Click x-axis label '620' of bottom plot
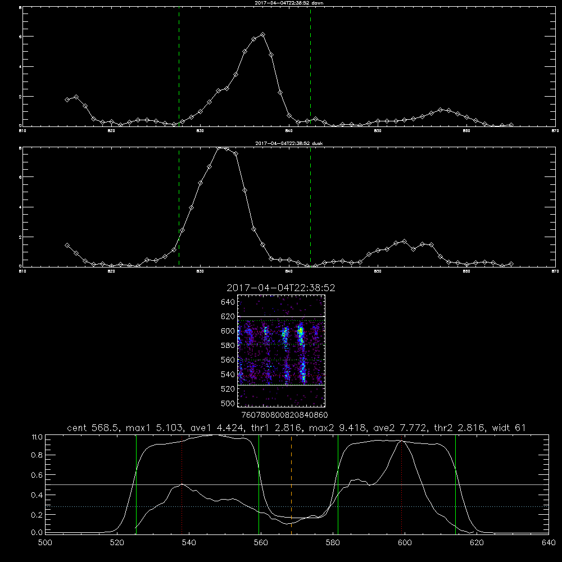Screen dimensions: 562x562 click(x=477, y=543)
